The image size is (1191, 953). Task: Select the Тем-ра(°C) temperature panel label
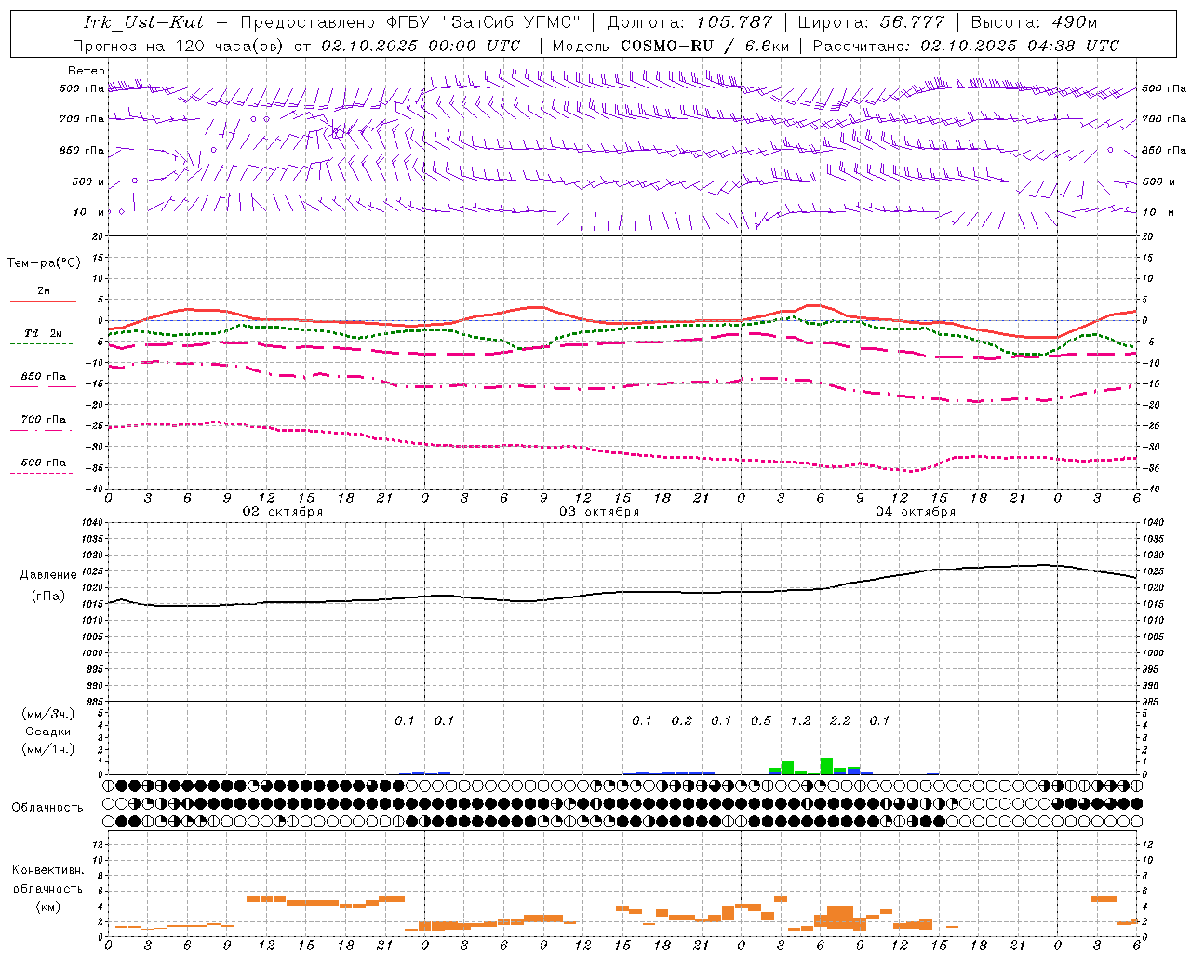point(44,263)
